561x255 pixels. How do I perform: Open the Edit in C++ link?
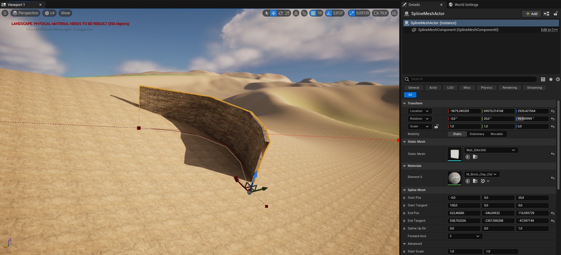(549, 30)
